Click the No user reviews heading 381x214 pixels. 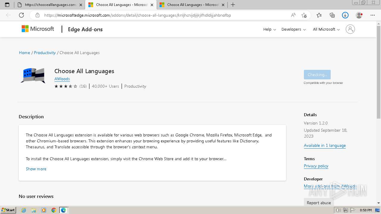tap(36, 196)
